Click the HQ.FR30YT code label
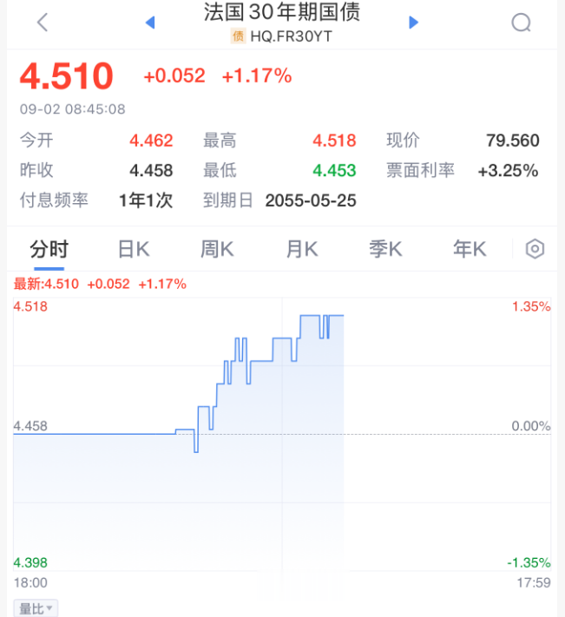565x617 pixels. click(x=291, y=36)
